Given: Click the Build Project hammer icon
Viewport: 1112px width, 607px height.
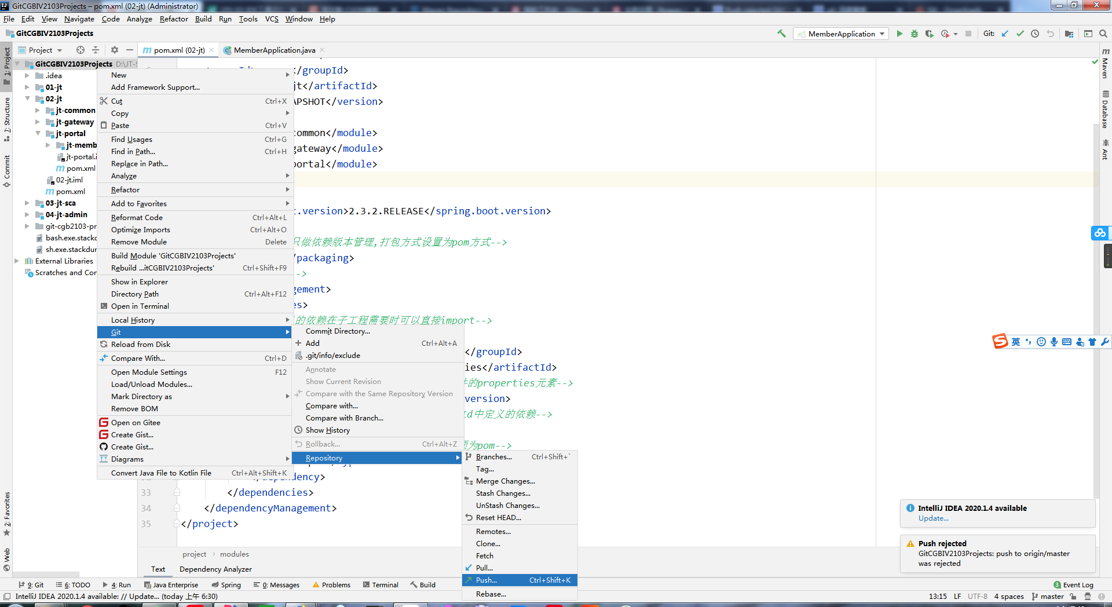Looking at the screenshot, I should [781, 34].
